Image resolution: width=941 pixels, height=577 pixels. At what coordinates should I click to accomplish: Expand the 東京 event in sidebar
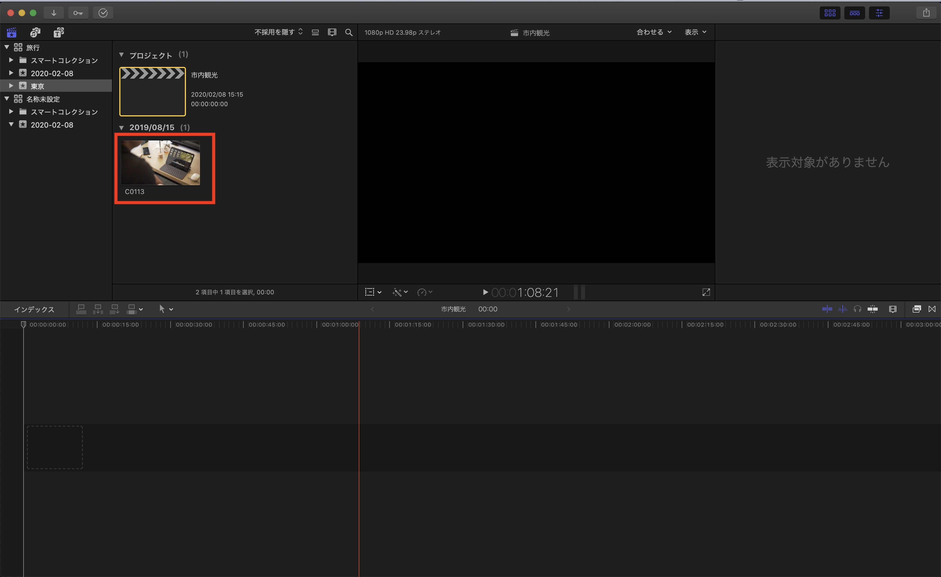pyautogui.click(x=11, y=86)
